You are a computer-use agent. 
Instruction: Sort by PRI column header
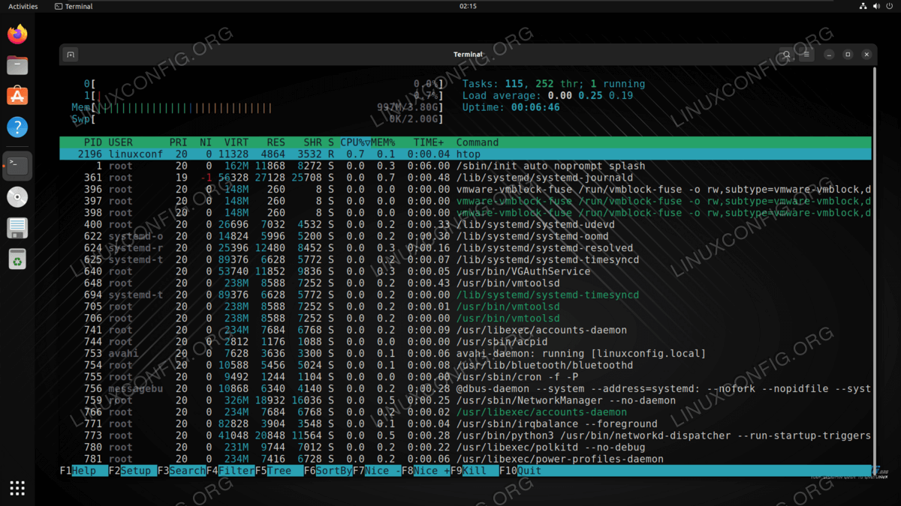click(179, 142)
